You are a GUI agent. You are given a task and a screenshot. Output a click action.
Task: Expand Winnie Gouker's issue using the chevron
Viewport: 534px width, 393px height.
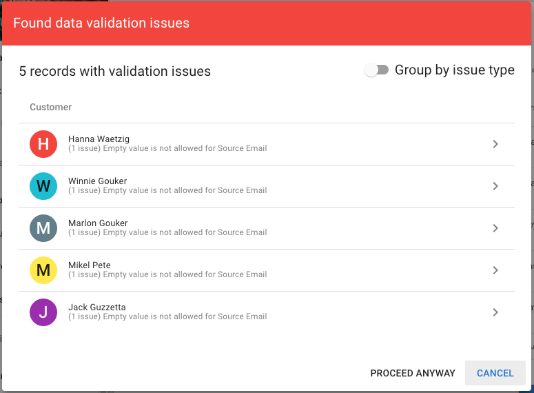coord(495,186)
